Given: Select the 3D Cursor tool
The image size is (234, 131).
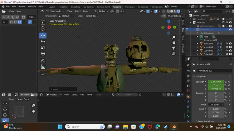Looking at the screenshot, I should [43, 29].
